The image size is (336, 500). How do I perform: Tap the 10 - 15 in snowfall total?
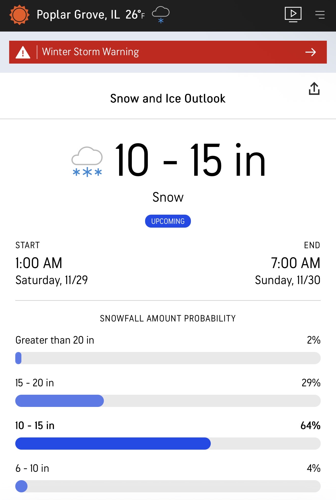click(190, 160)
